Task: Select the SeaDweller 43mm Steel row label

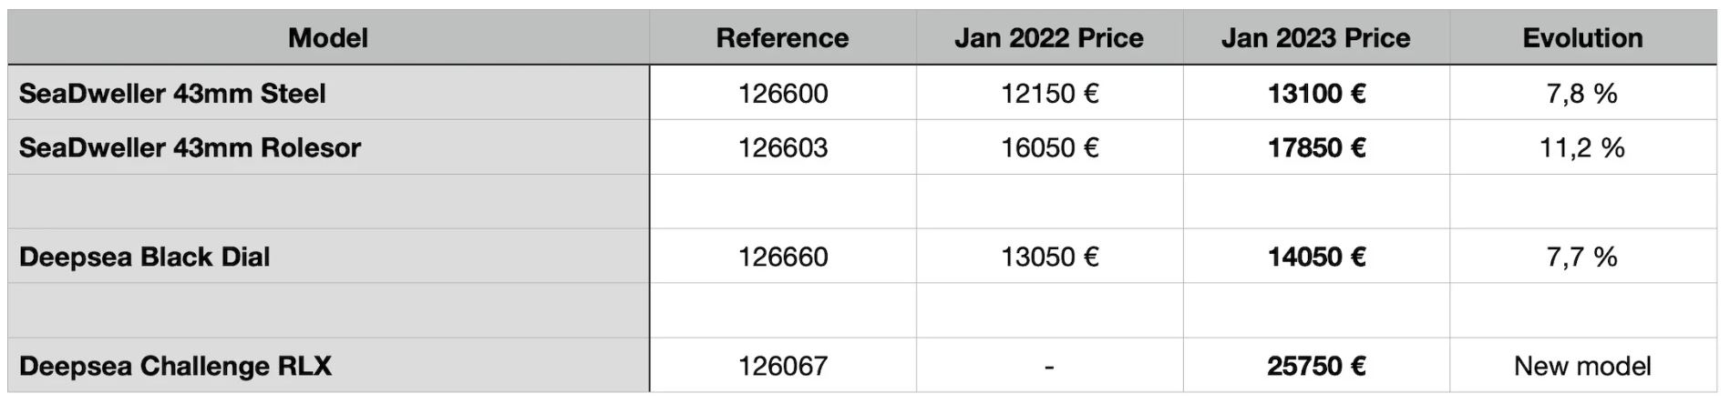Action: (172, 94)
